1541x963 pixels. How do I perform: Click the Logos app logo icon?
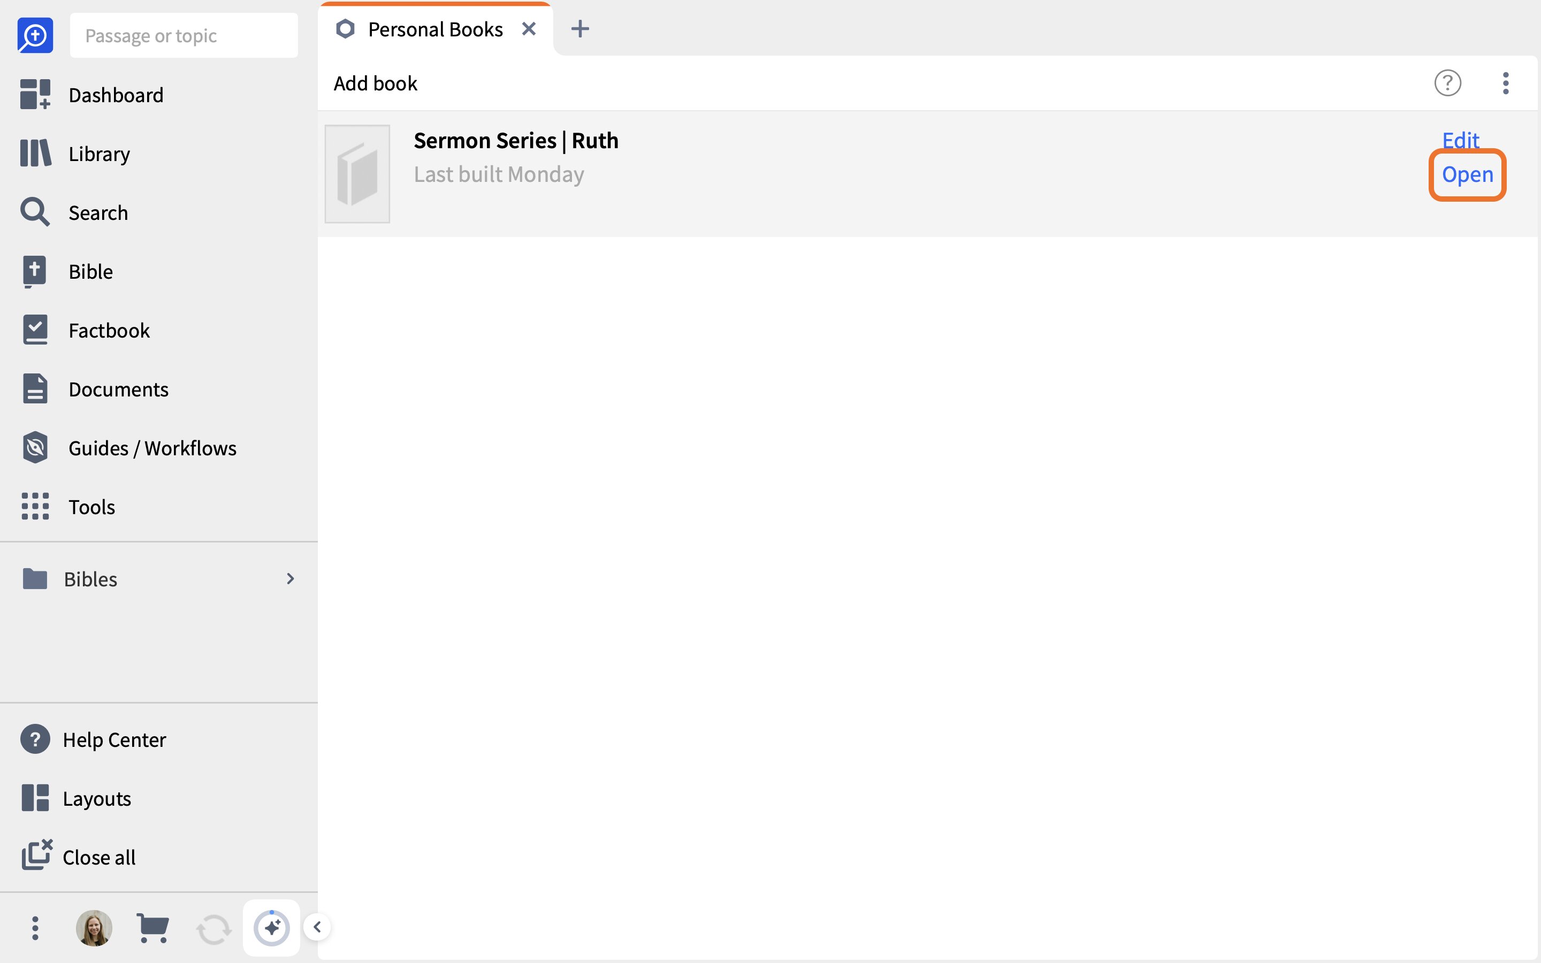point(35,35)
